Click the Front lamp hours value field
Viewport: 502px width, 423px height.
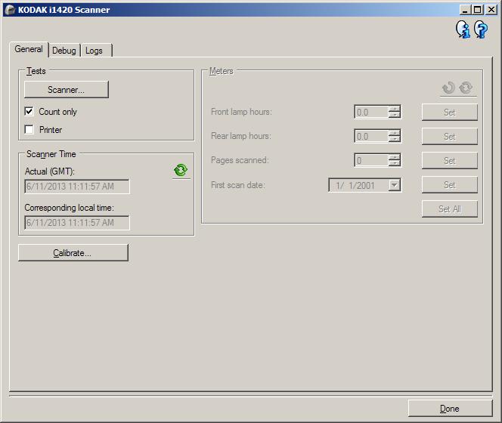371,112
